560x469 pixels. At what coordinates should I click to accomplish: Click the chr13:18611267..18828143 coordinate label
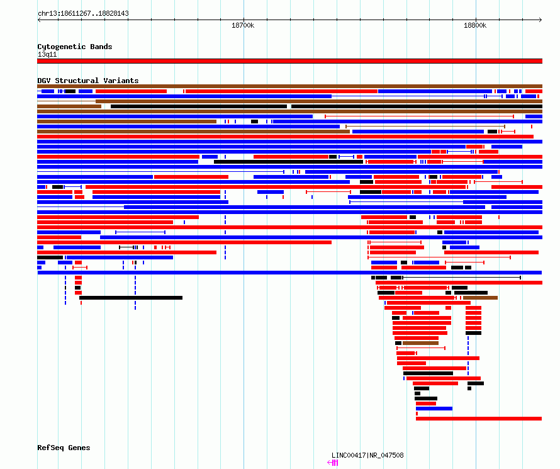(83, 14)
